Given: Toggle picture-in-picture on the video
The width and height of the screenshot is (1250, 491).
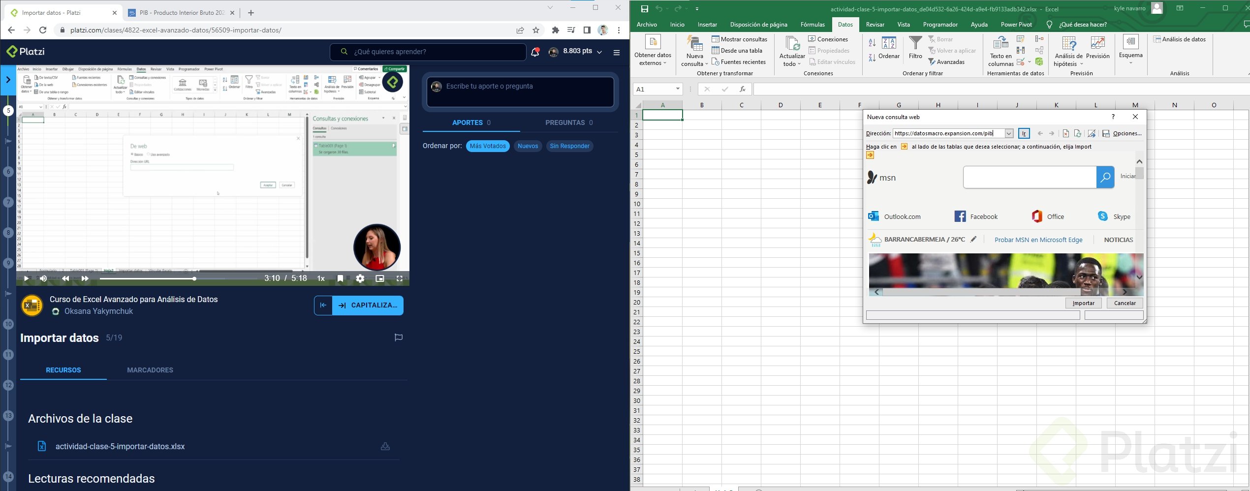Looking at the screenshot, I should (x=380, y=278).
